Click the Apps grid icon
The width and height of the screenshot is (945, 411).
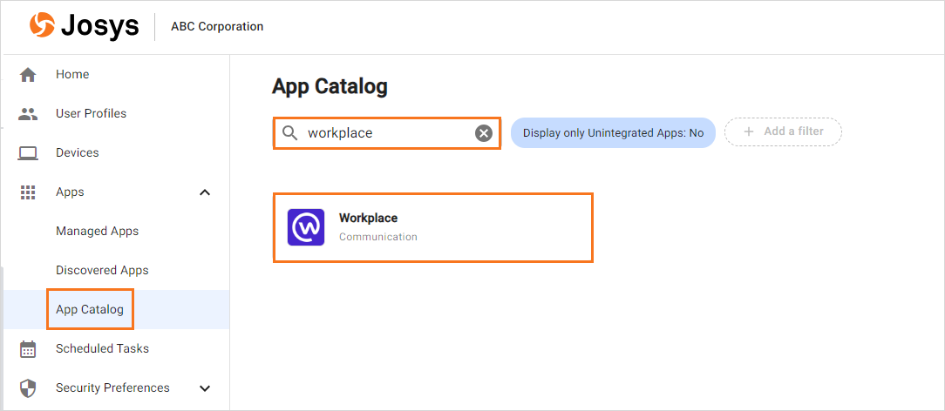[28, 192]
